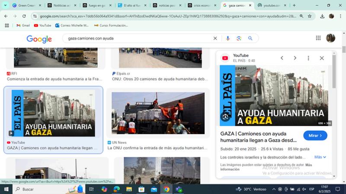Open the Elpais.cr trucks image result
The width and height of the screenshot is (346, 194).
tap(160, 58)
